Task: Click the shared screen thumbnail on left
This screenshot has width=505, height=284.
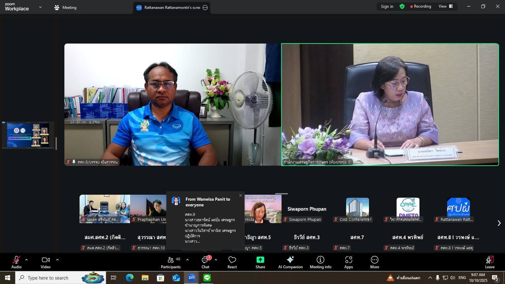Action: (x=28, y=135)
